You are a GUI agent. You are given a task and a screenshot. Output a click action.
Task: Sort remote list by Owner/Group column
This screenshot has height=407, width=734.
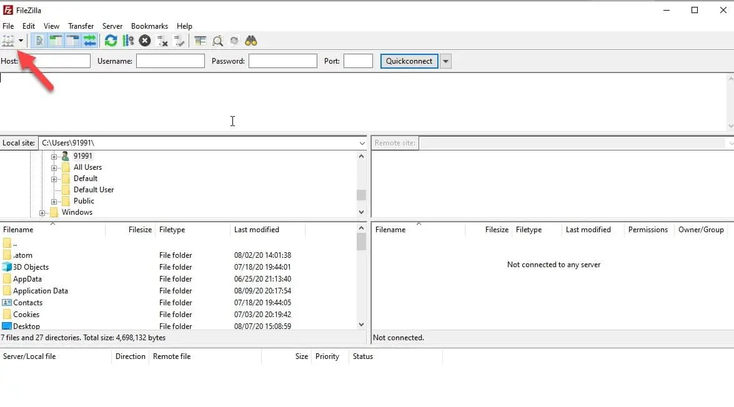(702, 230)
